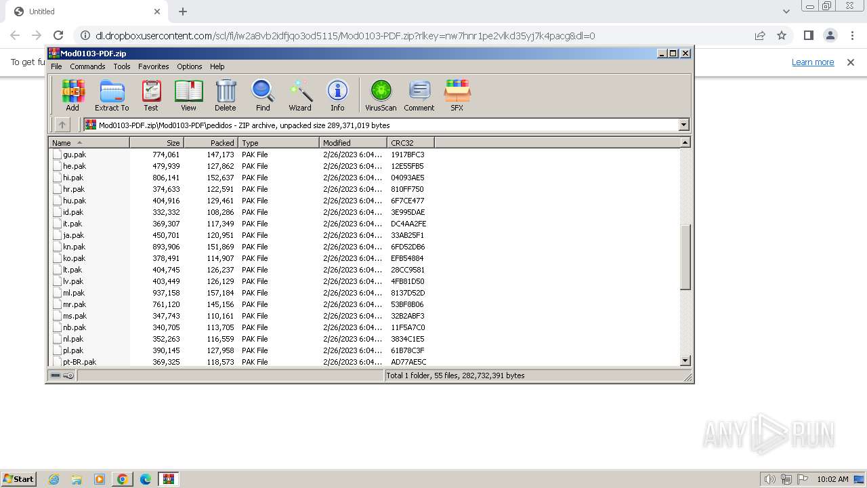Sort files by Size column

[x=156, y=143]
